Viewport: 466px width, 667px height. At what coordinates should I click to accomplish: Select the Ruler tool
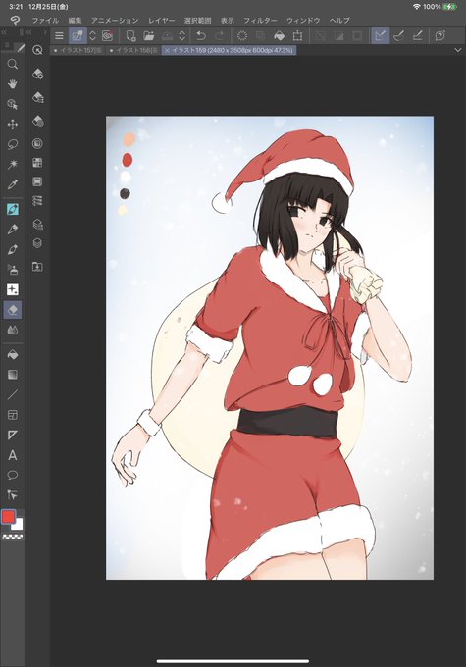coord(13,435)
